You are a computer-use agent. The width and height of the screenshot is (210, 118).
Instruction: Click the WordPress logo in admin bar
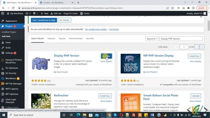pyautogui.click(x=3, y=13)
